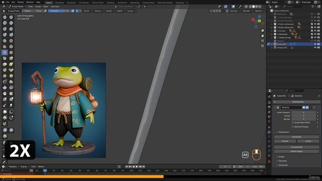Viewport: 322px width, 181px height.
Task: Adjust the brush Radius slider
Action: click(x=33, y=11)
